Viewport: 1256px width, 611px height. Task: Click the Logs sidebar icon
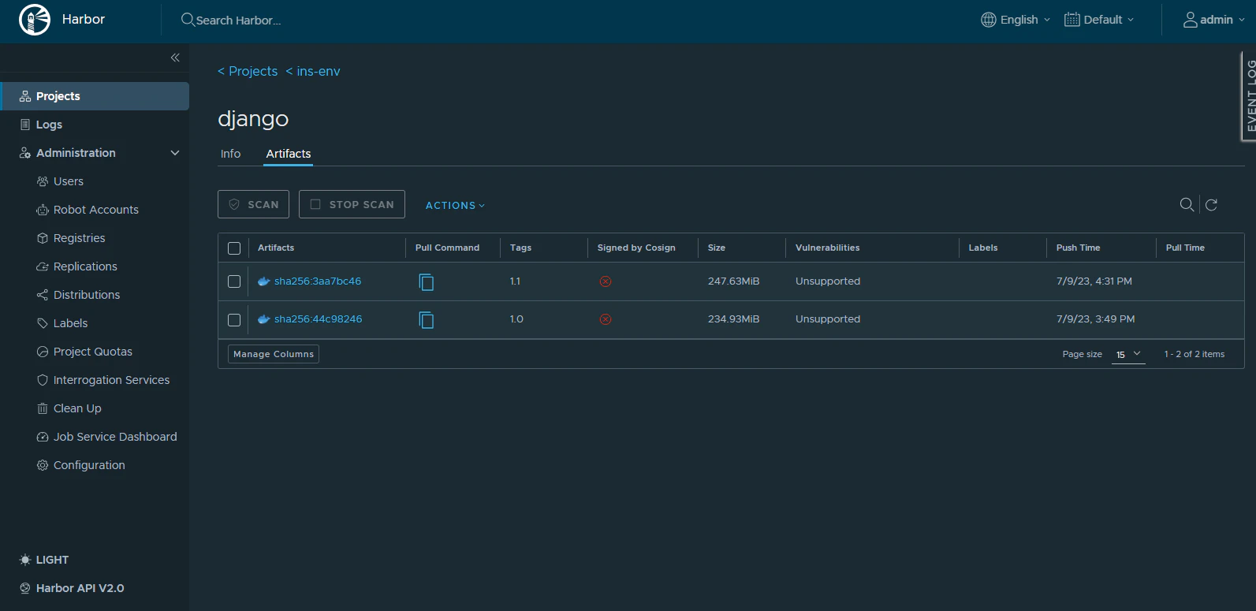coord(25,125)
